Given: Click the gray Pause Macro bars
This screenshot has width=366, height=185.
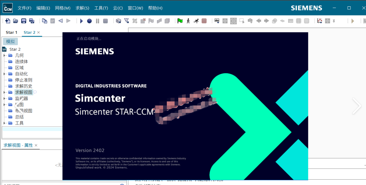Looking at the screenshot, I should point(97,21).
